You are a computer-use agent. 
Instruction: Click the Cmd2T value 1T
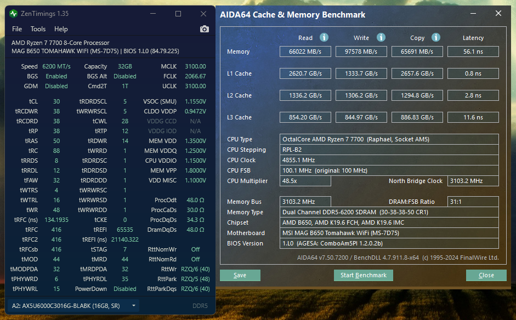pos(124,86)
